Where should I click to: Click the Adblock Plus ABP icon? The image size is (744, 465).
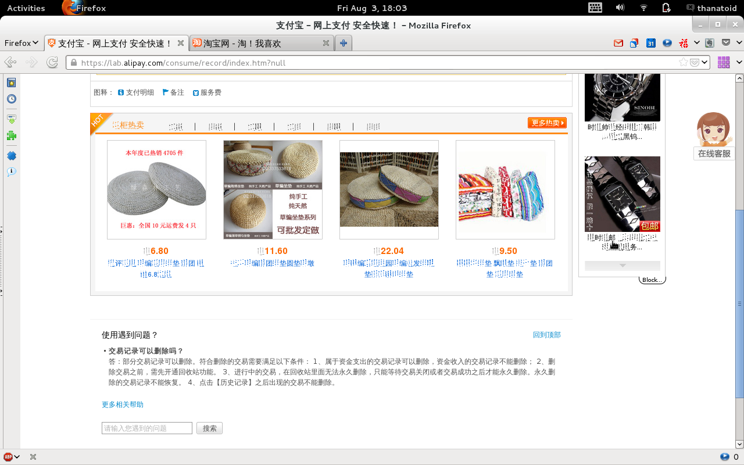(x=8, y=457)
